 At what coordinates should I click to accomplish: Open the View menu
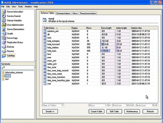pyautogui.click(x=14, y=7)
